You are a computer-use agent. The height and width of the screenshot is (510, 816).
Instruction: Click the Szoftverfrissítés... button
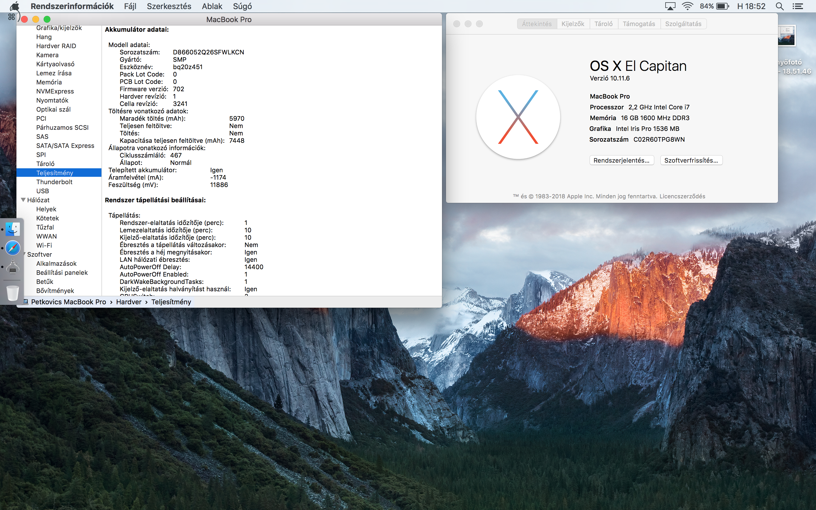coord(691,160)
